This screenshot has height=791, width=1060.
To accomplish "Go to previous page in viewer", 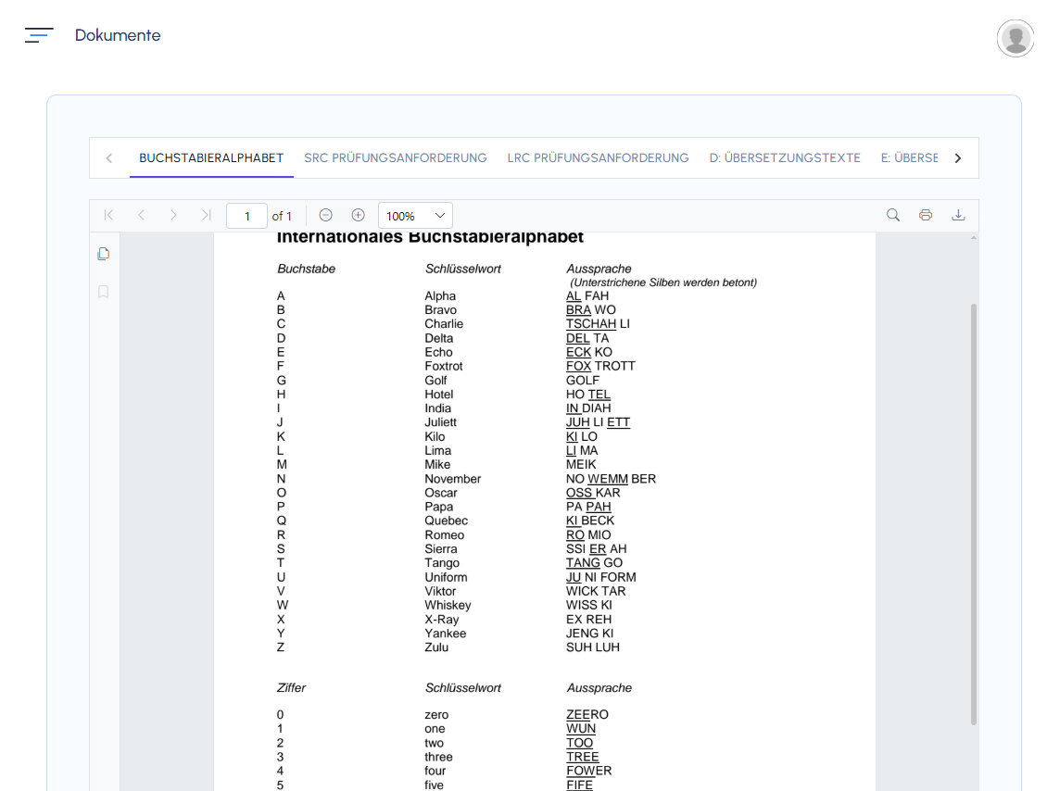I will [141, 216].
